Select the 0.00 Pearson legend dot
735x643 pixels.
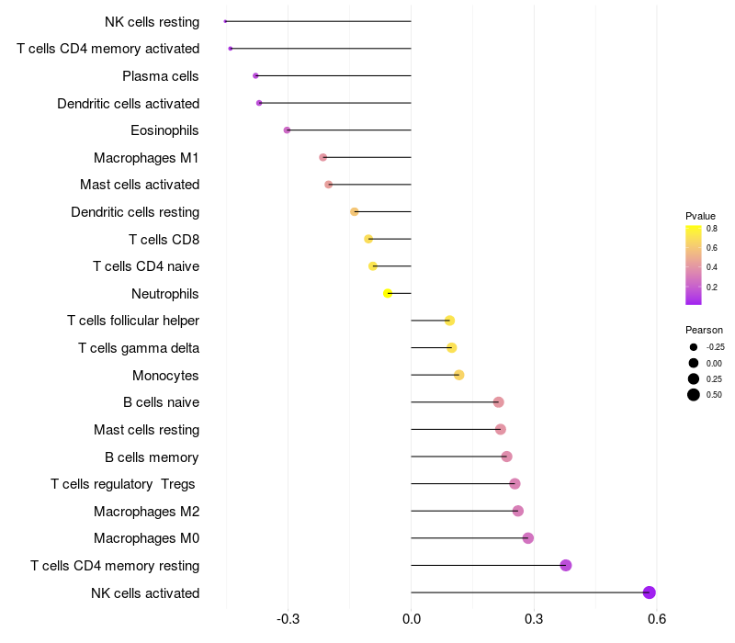coord(694,363)
